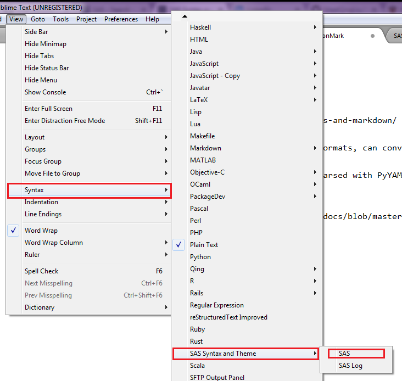The height and width of the screenshot is (381, 402).
Task: Choose Hide Menu
Action: pos(89,80)
